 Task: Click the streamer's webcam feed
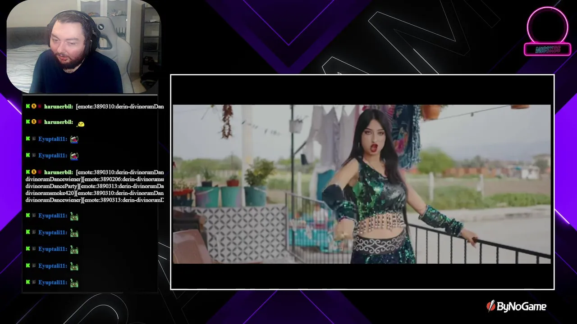point(83,47)
